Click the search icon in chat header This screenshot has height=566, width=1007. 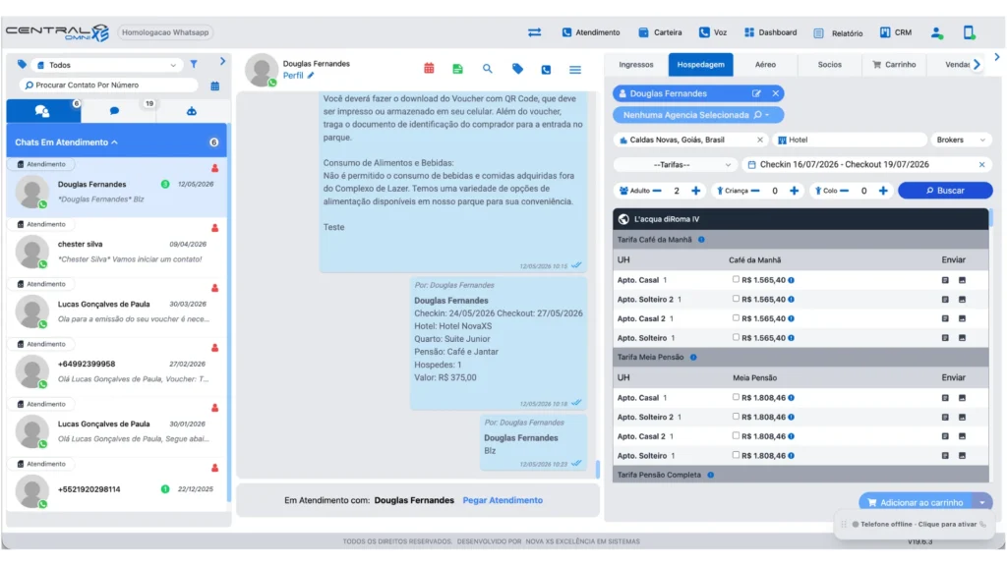488,68
